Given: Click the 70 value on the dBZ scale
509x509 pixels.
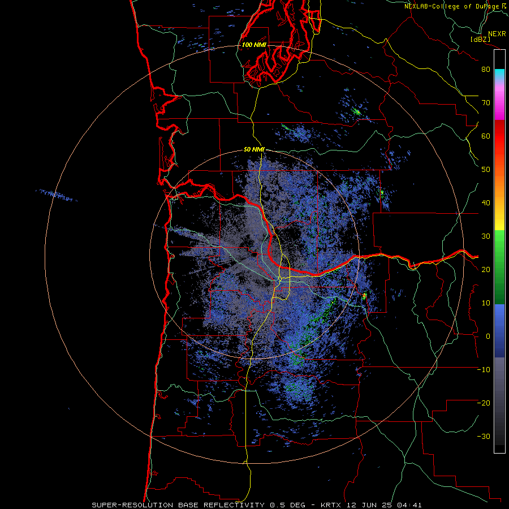Looking at the screenshot, I should pyautogui.click(x=486, y=103).
